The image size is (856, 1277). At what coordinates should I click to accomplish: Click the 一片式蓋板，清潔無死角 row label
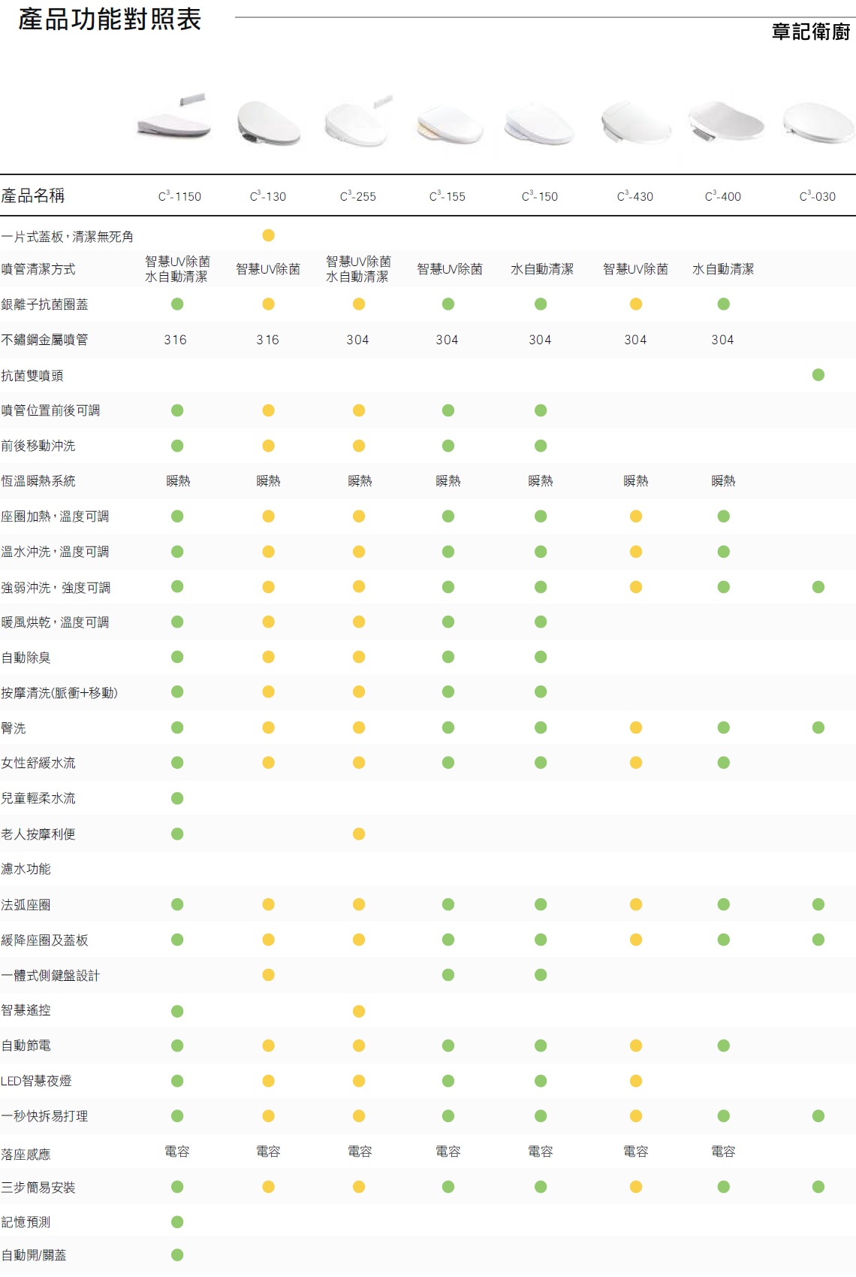[68, 237]
